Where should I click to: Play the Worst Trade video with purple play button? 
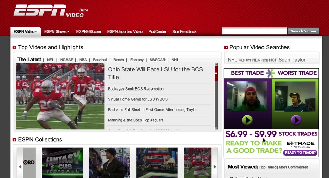pos(296,120)
